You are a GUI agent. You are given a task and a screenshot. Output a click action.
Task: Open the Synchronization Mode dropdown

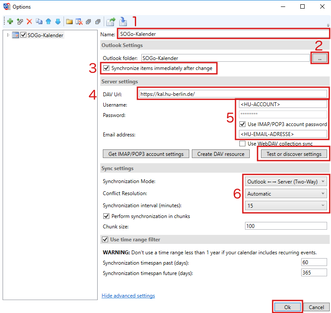tap(286, 182)
